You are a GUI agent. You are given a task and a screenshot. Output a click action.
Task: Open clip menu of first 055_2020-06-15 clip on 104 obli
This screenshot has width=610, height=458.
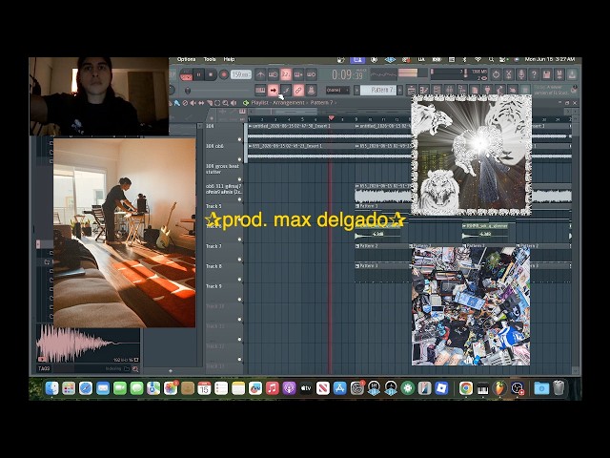[x=250, y=146]
